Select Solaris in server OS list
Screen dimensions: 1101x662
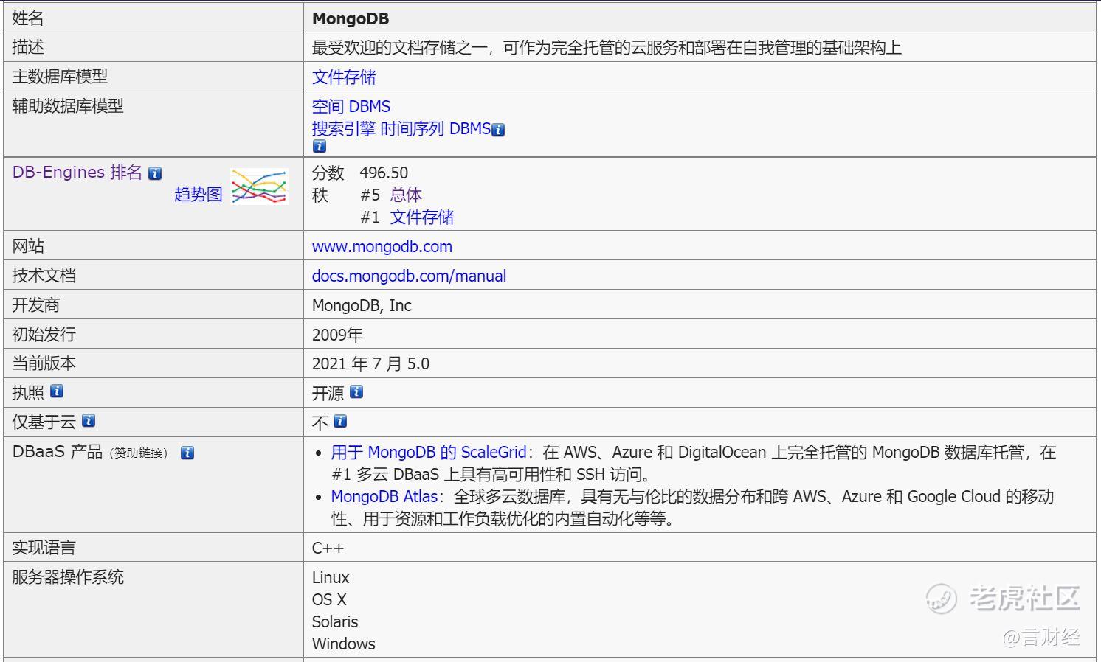click(335, 621)
